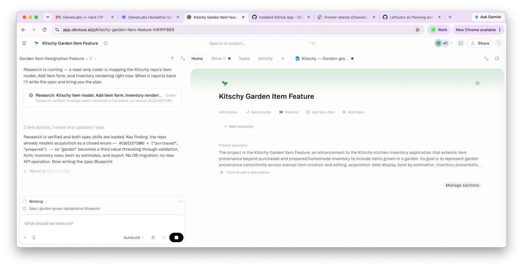The width and height of the screenshot is (523, 269).
Task: Click the Project summary paragraph
Action: (x=350, y=158)
